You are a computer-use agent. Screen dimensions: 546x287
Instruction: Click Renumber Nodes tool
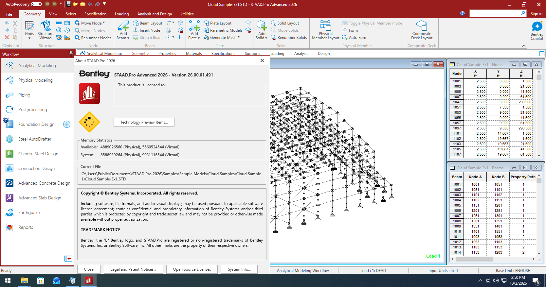pyautogui.click(x=93, y=38)
